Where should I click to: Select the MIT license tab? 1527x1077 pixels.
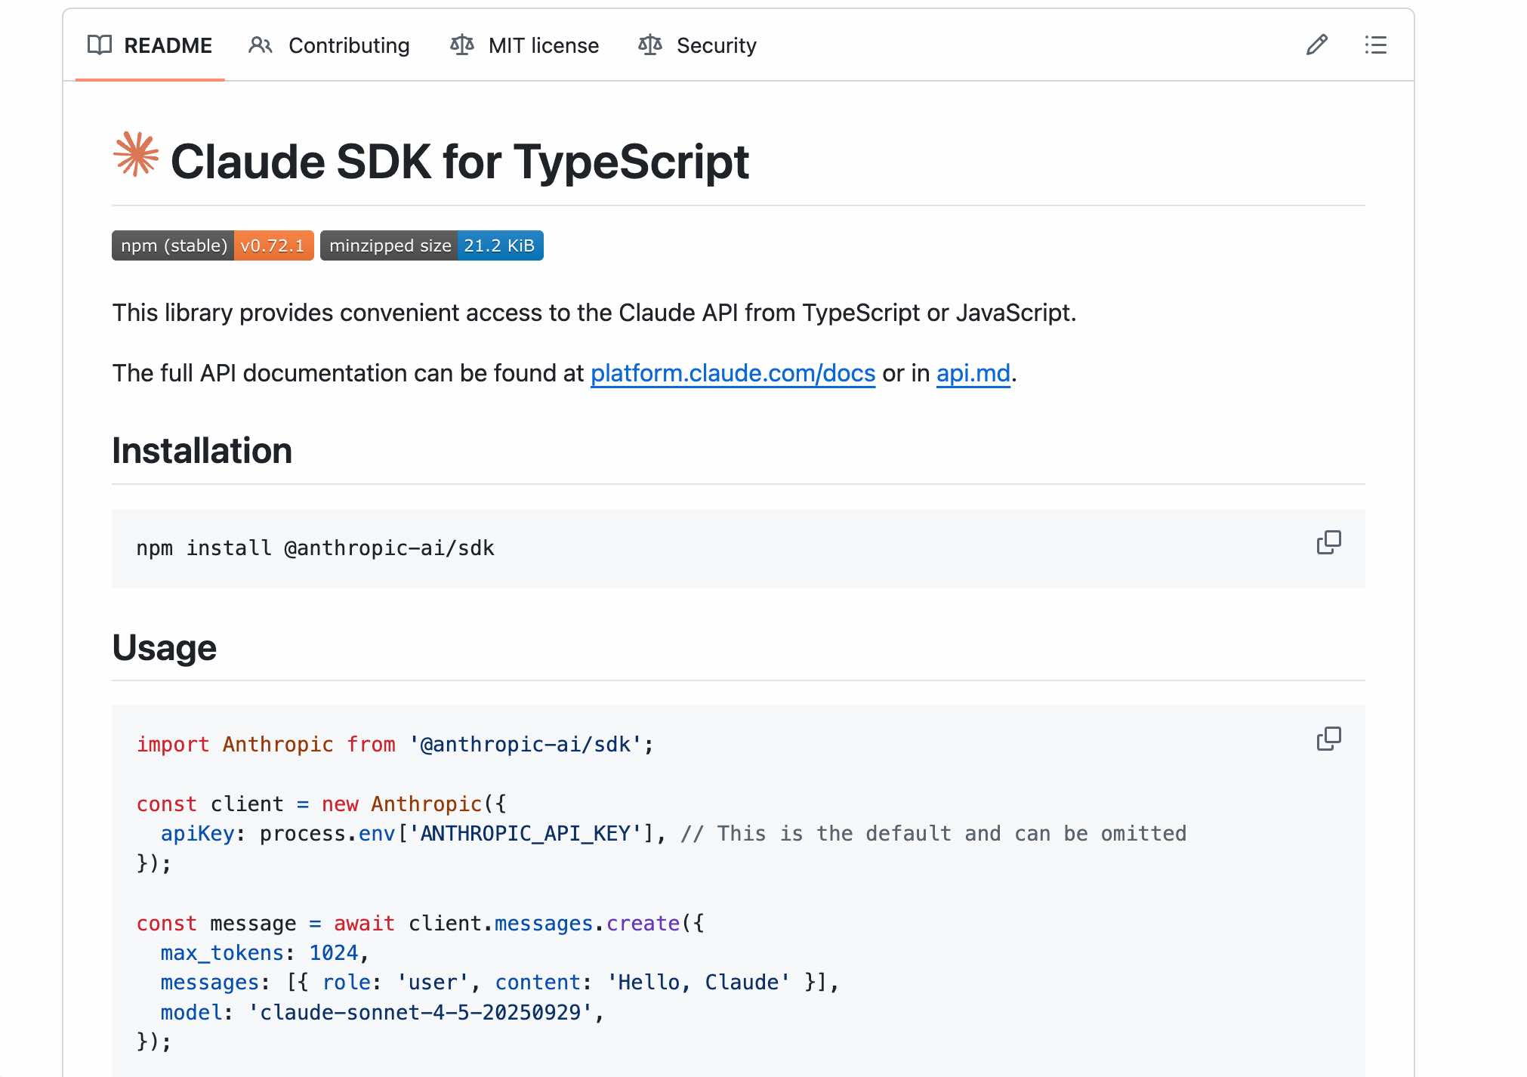[543, 45]
